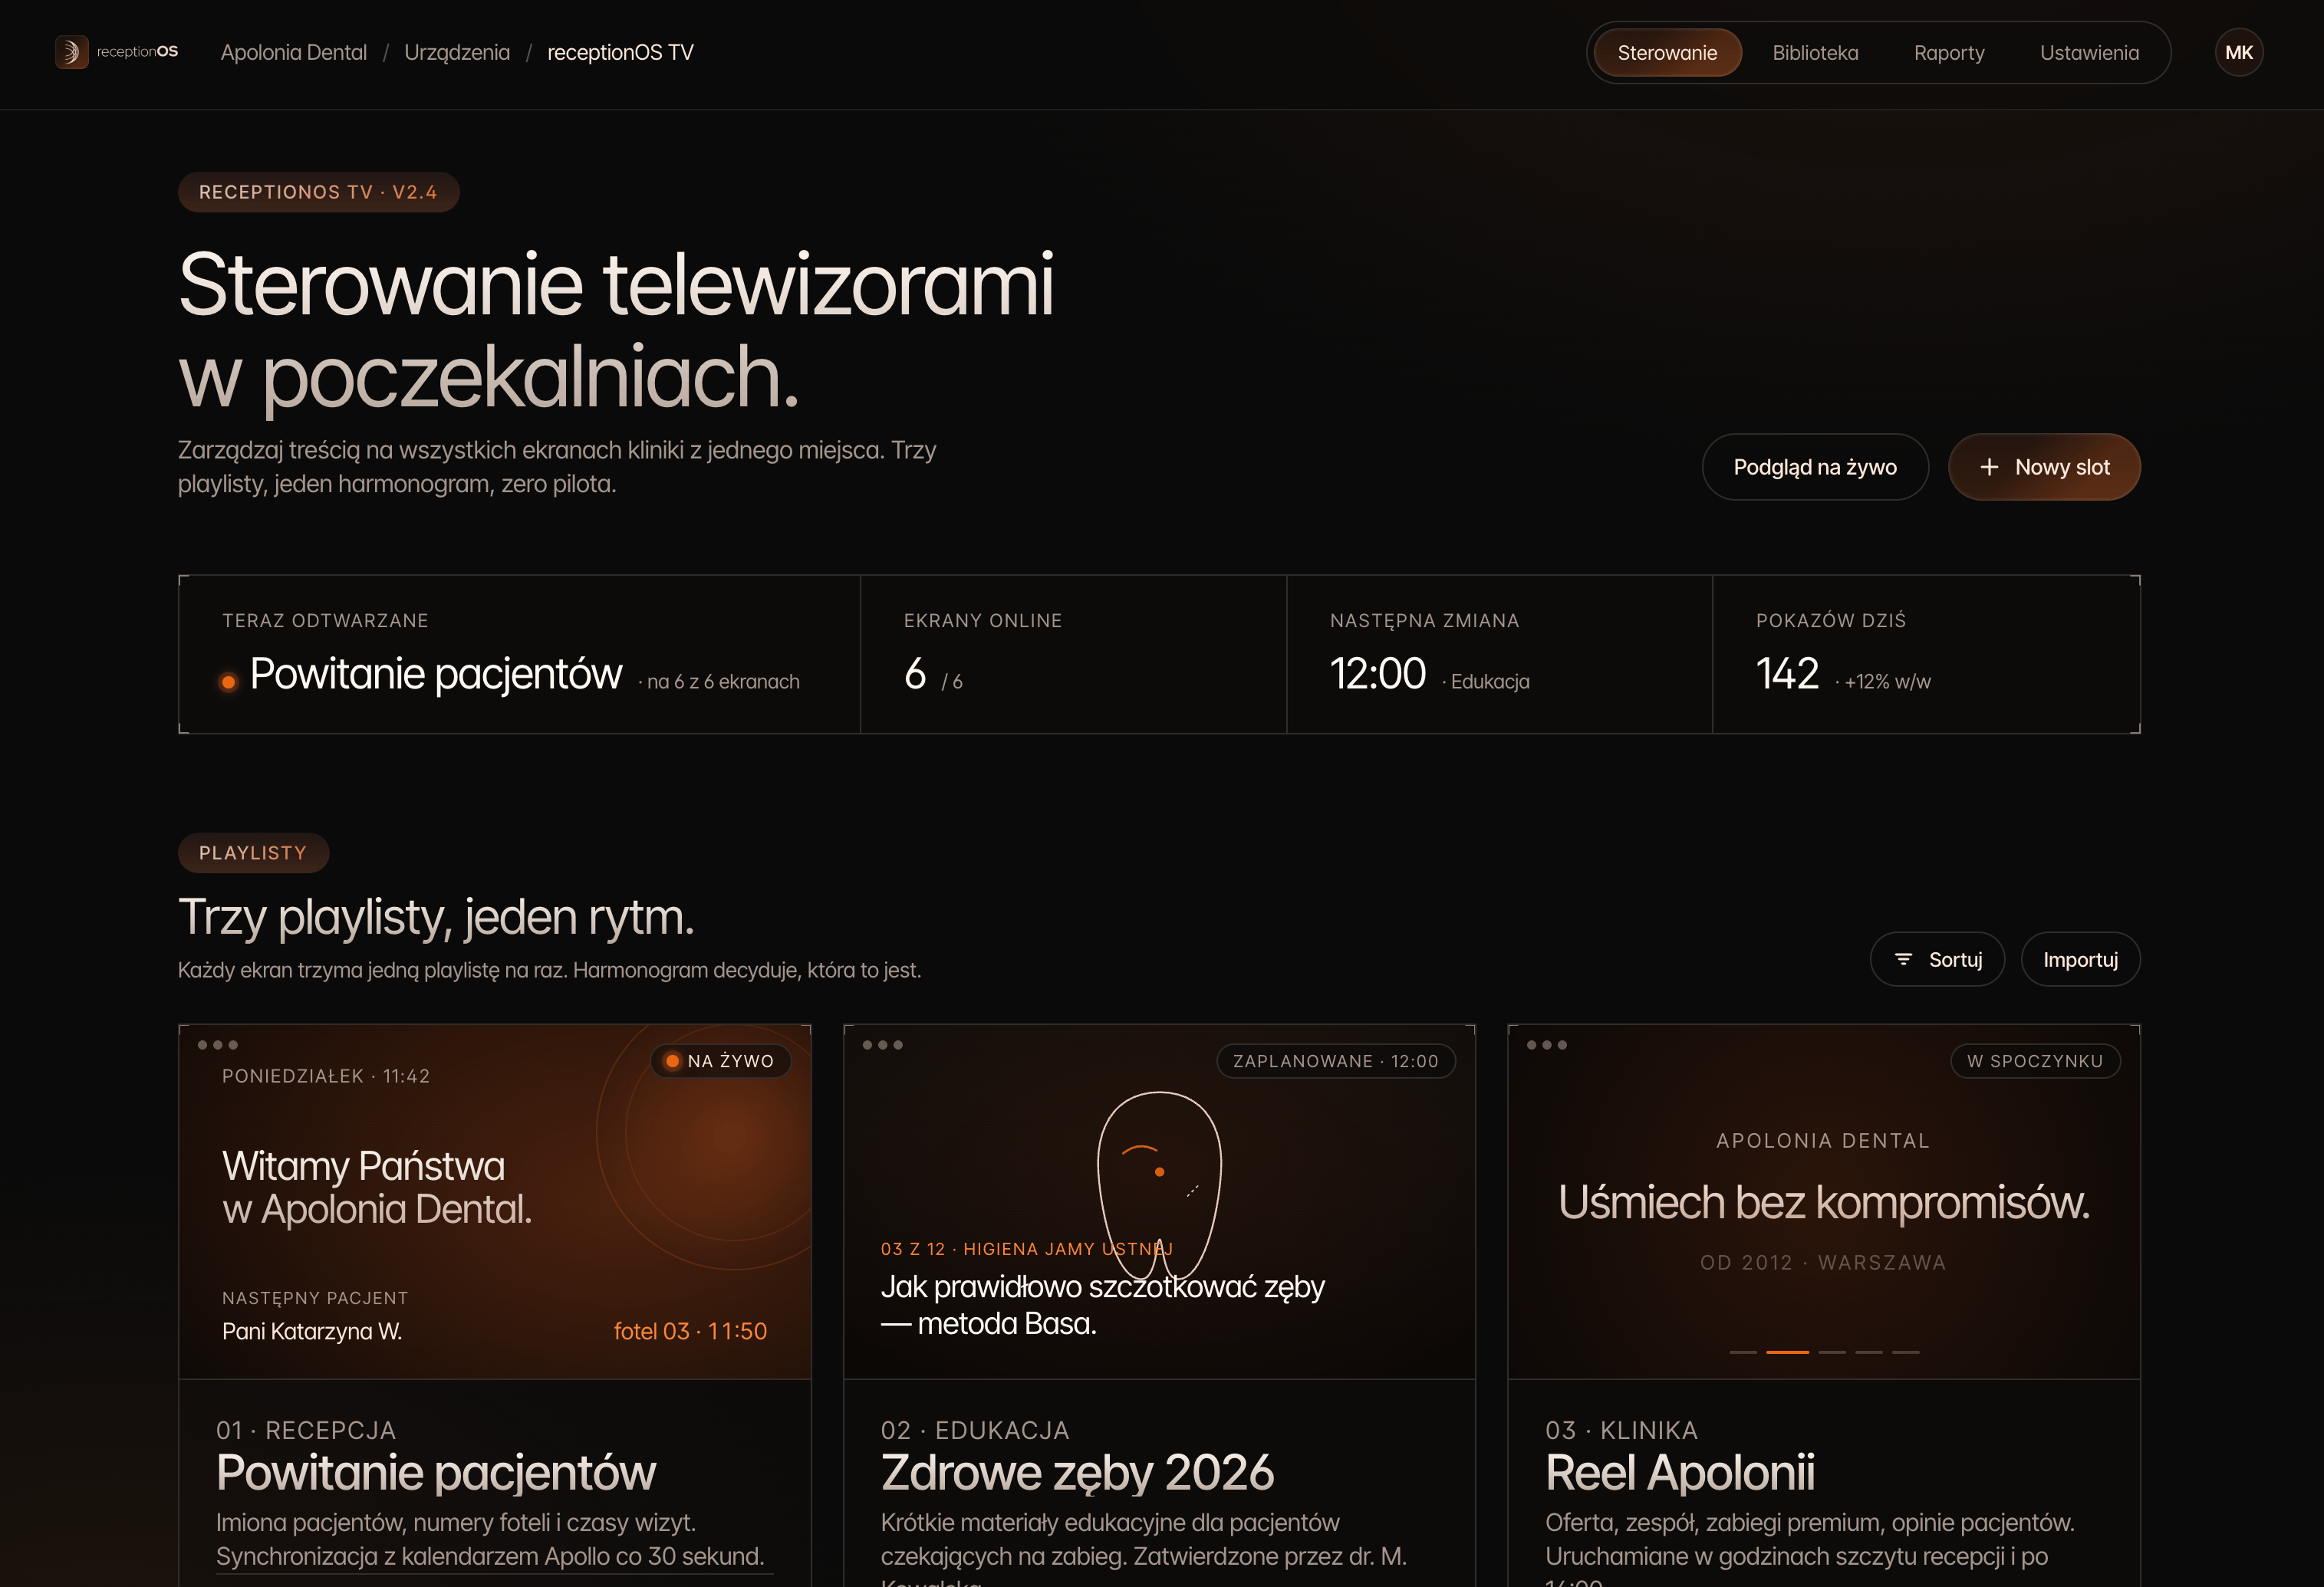Open the Witamy Państwa preview thumbnail

point(495,1202)
